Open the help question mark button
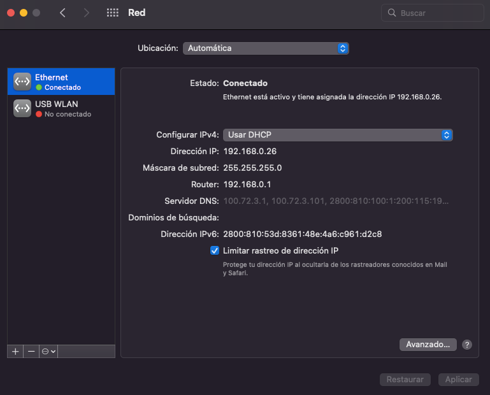The height and width of the screenshot is (395, 490). click(467, 344)
